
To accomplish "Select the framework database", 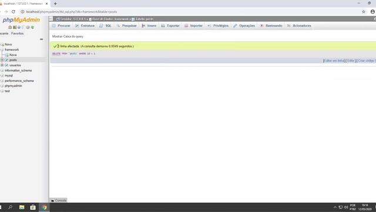I will click(x=12, y=49).
